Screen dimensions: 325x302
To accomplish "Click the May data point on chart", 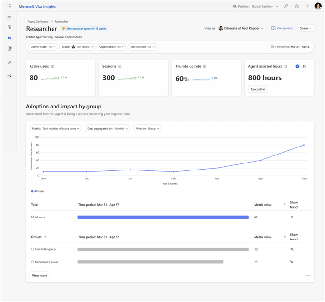I will click(x=304, y=145).
